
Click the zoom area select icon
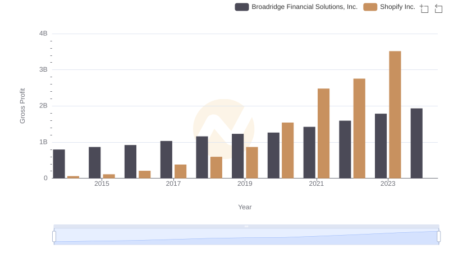424,8
